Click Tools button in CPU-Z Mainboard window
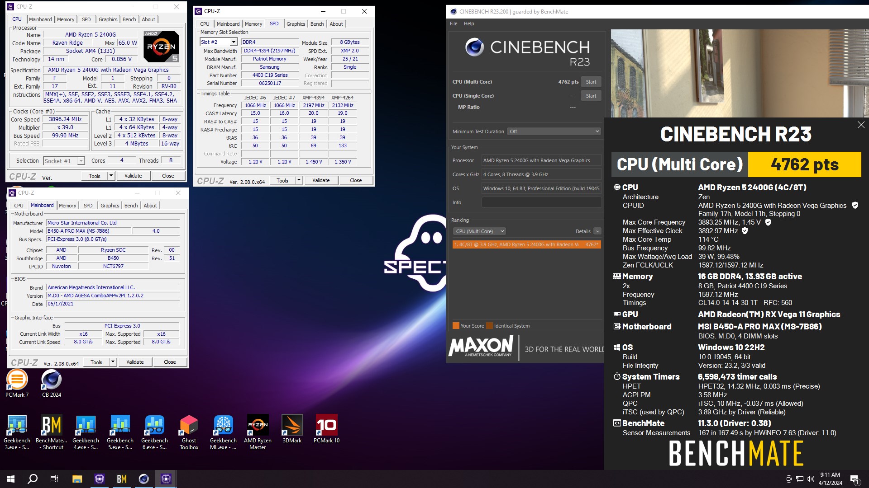The image size is (869, 488). [96, 362]
